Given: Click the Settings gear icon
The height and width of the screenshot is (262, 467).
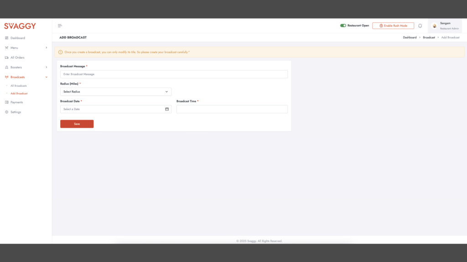Looking at the screenshot, I should (x=7, y=112).
